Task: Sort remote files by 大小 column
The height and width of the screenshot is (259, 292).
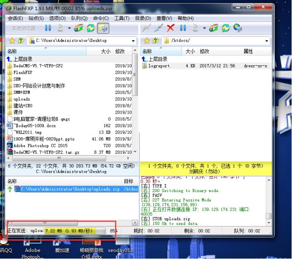Action: pos(190,51)
